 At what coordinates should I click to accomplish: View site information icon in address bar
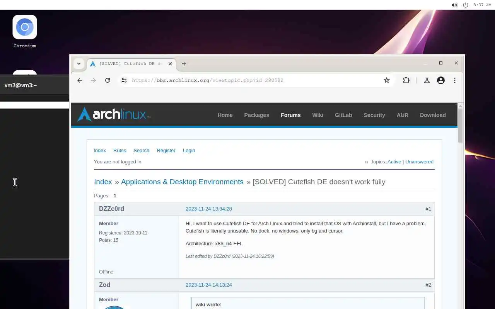pos(124,80)
